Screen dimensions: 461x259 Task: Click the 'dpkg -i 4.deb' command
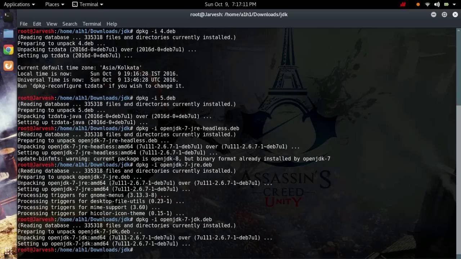tap(156, 31)
